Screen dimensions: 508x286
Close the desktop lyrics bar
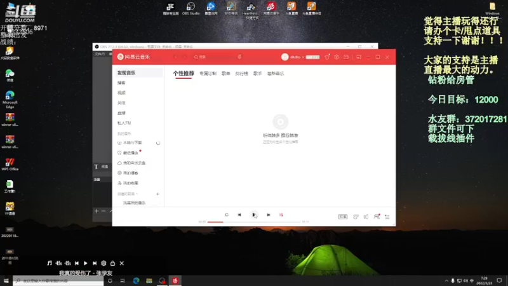pyautogui.click(x=122, y=263)
